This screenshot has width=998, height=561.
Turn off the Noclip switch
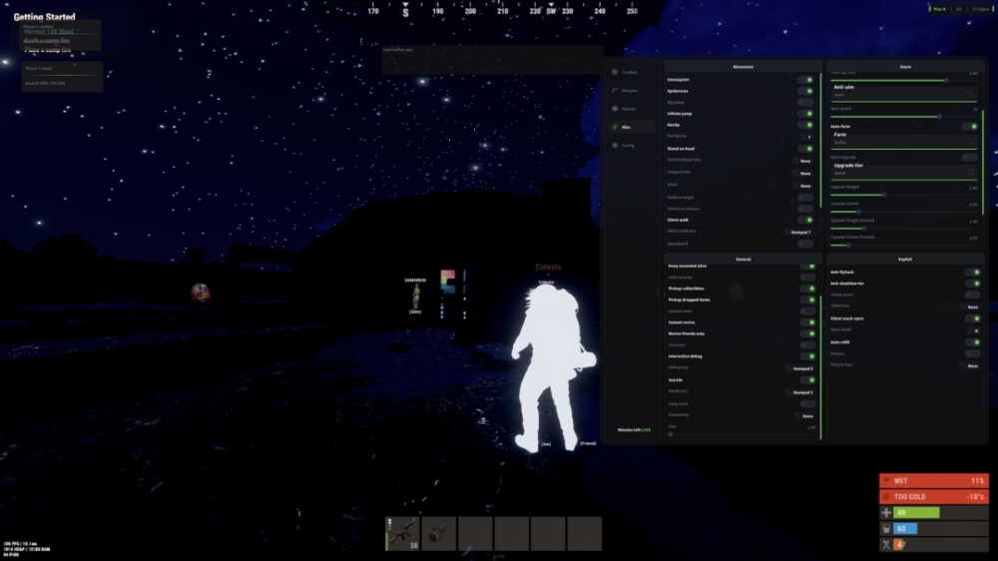tap(805, 126)
